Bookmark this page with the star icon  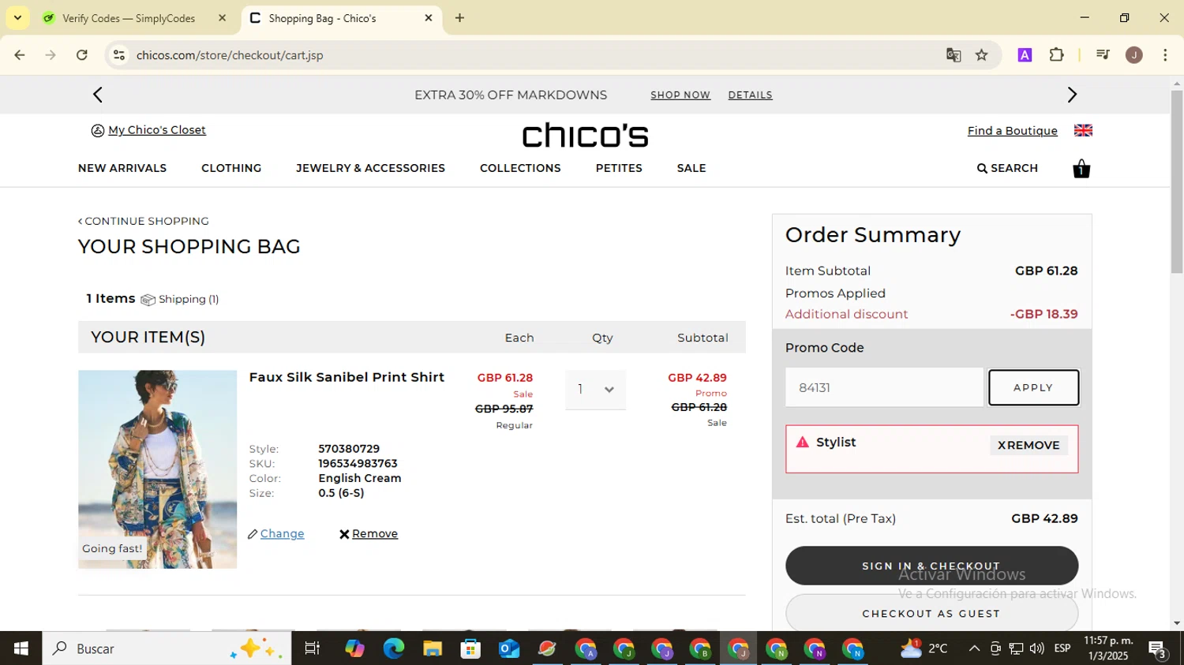981,55
